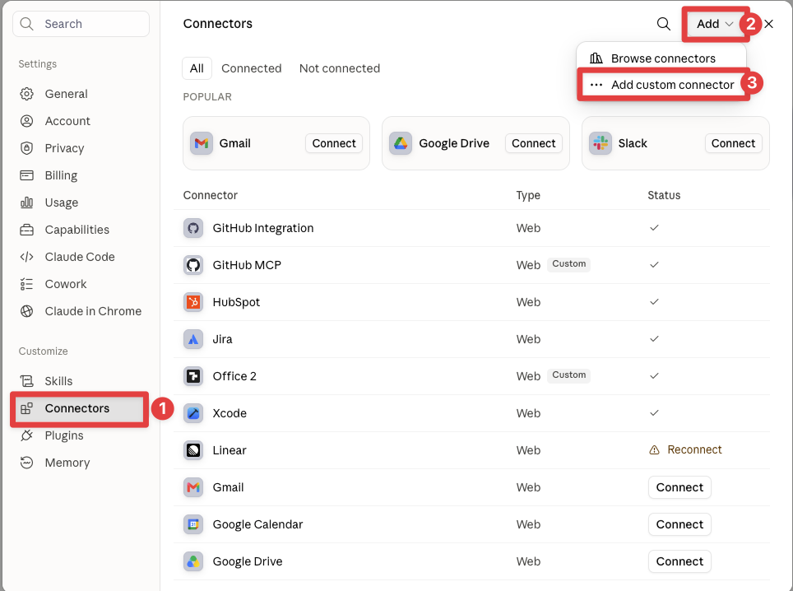Open the Add dropdown button
This screenshot has height=591, width=793.
point(715,24)
